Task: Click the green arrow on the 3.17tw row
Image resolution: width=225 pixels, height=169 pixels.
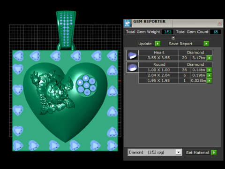Action: pyautogui.click(x=210, y=58)
